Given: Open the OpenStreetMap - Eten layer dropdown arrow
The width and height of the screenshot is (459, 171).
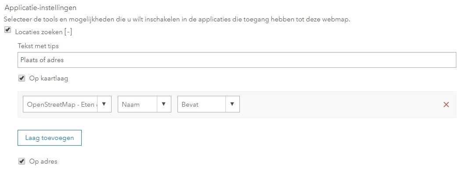Looking at the screenshot, I should point(104,104).
